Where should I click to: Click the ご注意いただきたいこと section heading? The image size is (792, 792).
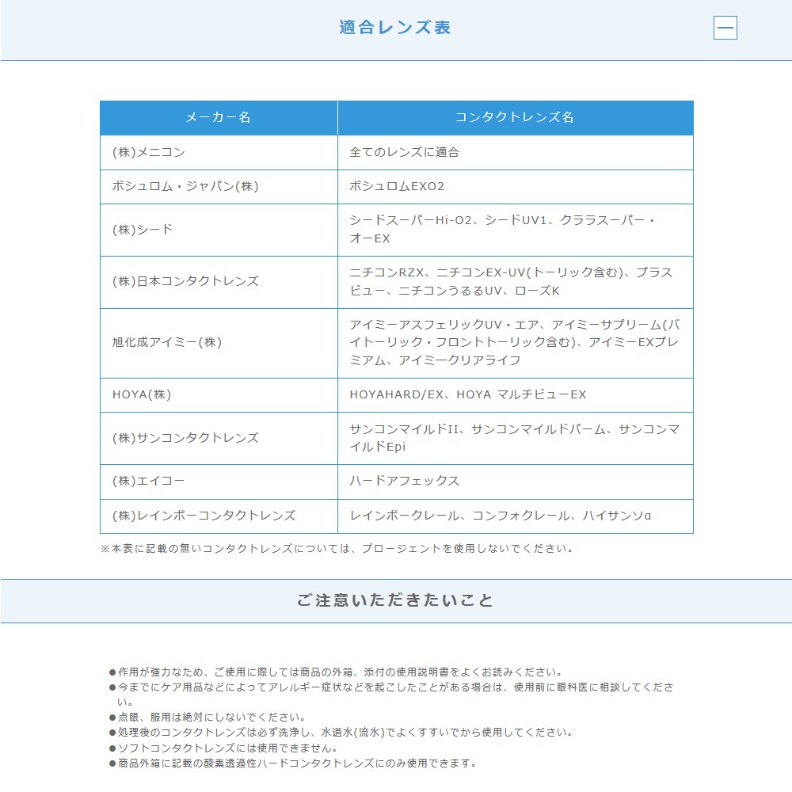(x=395, y=600)
